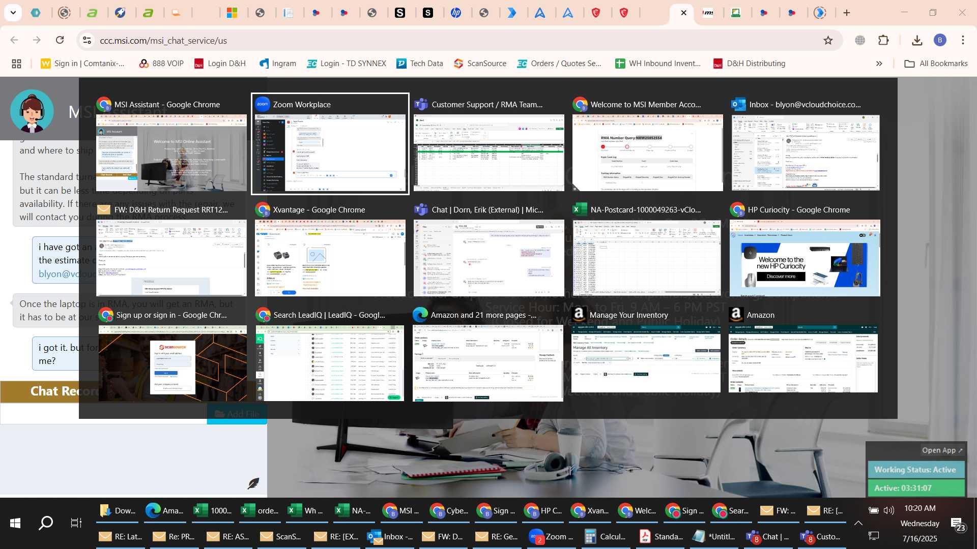Open the ScanSource bookmark
The width and height of the screenshot is (977, 549).
480,64
